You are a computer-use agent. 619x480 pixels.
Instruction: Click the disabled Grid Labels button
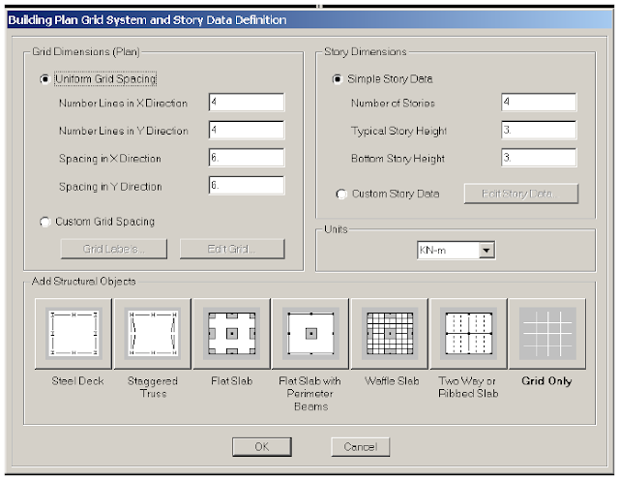[x=114, y=249]
